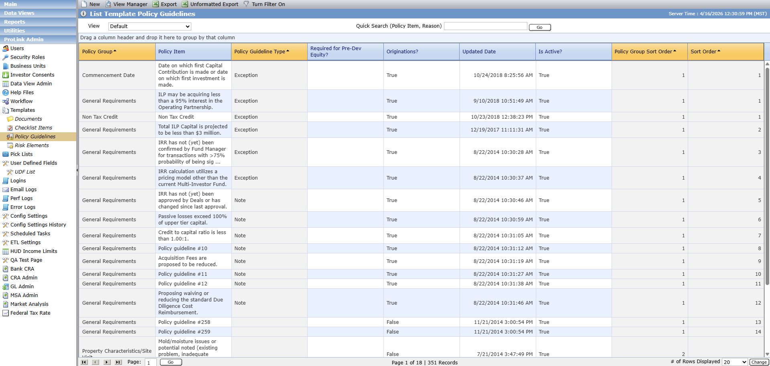Open Scheduled Tasks link
Image resolution: width=770 pixels, height=366 pixels.
click(x=30, y=234)
